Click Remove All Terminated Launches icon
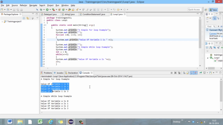This screenshot has height=125, width=223. coord(179,73)
